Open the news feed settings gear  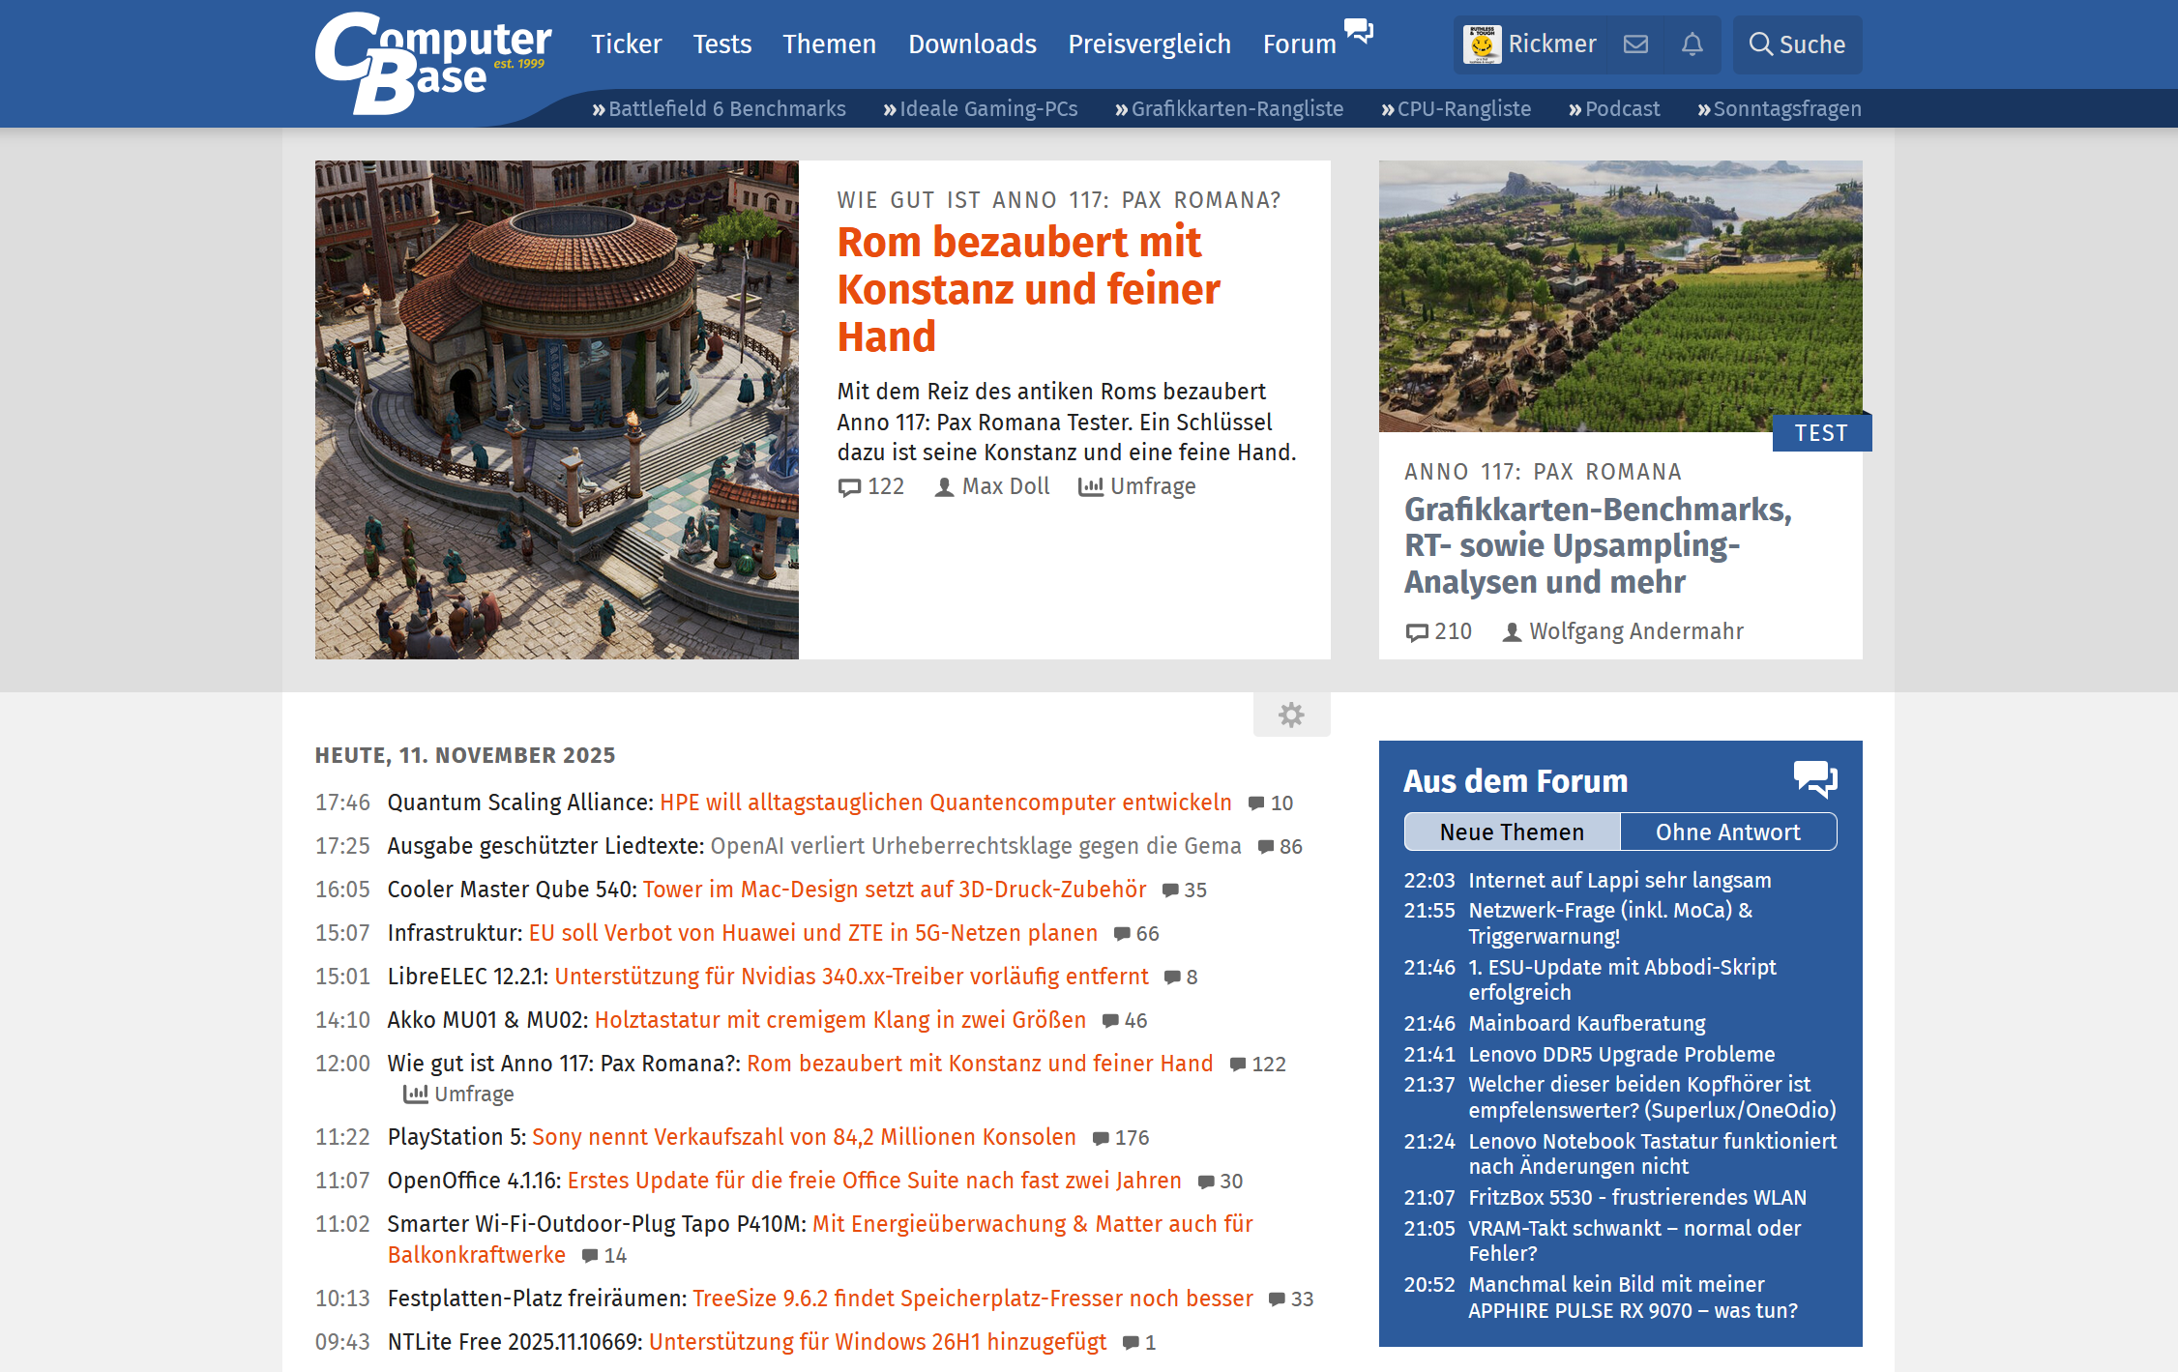(x=1291, y=715)
